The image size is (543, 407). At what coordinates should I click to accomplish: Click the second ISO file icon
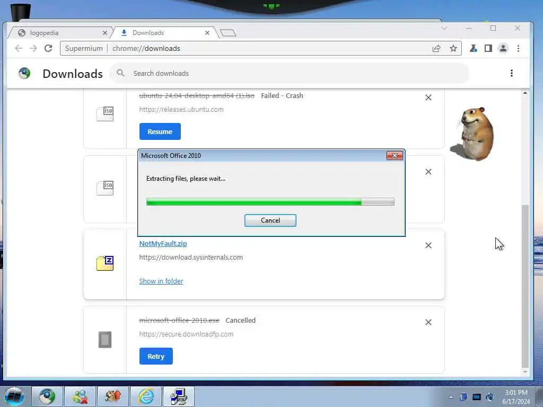tap(105, 188)
